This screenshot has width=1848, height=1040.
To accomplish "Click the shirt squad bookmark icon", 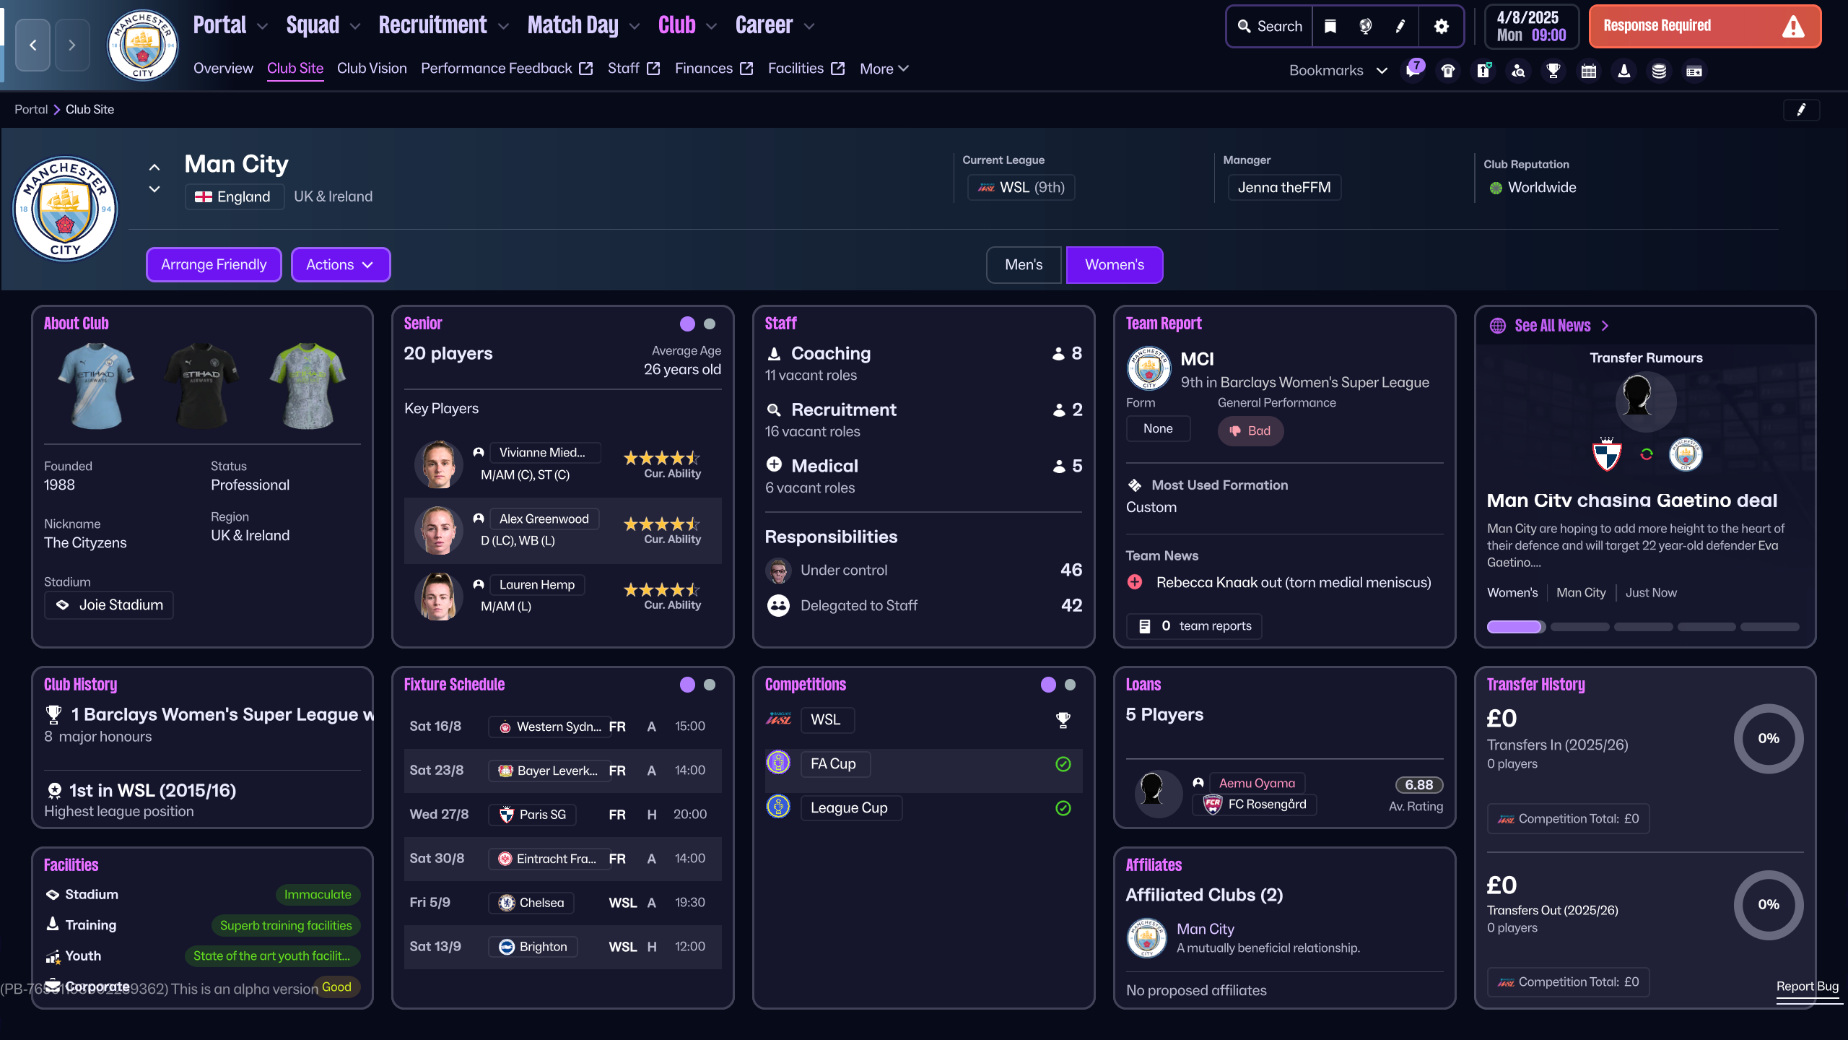I will 1448,71.
